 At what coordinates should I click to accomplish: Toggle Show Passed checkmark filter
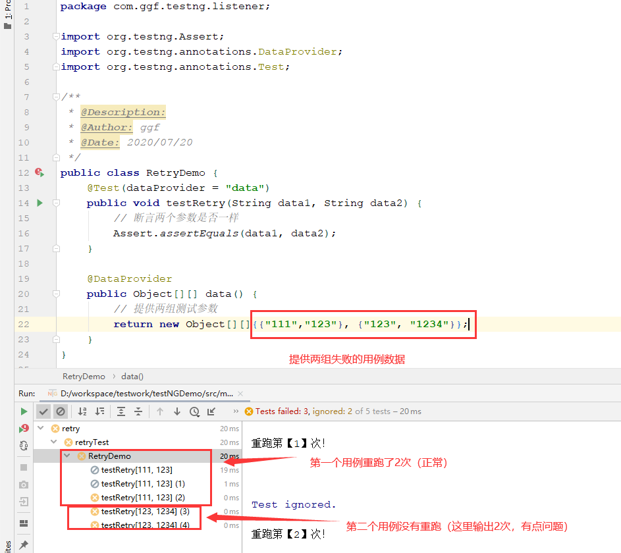[43, 411]
